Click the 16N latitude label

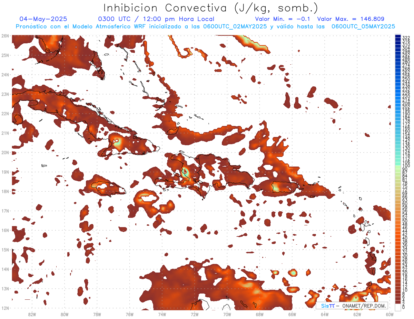pyautogui.click(x=5, y=230)
